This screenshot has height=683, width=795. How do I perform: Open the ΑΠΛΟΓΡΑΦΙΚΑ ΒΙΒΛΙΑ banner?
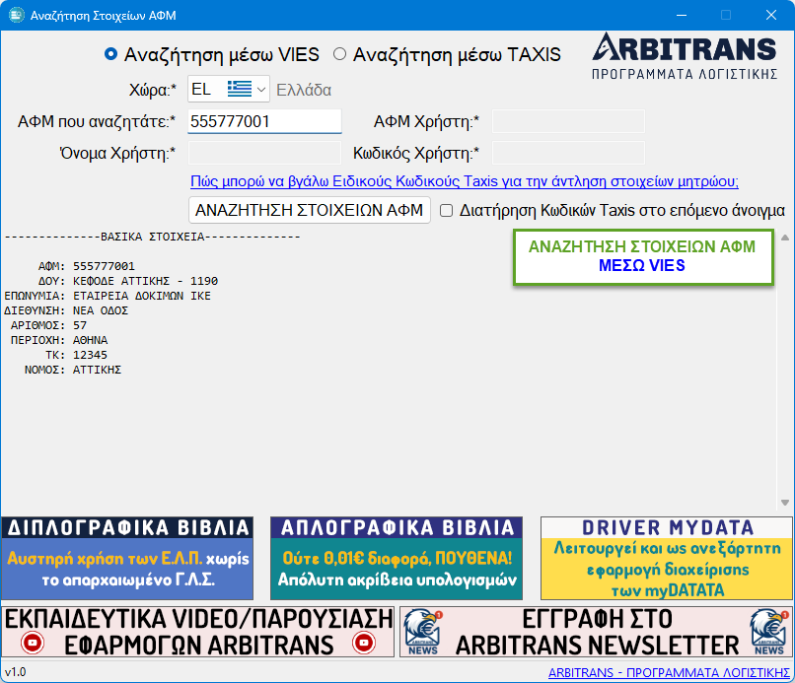tap(397, 558)
